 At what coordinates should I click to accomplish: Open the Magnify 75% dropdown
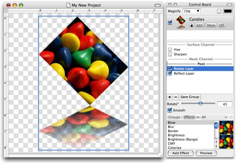[191, 11]
